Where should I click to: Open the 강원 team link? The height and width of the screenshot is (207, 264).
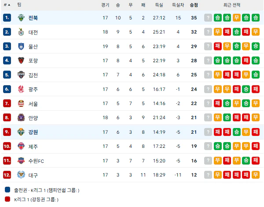[x=33, y=132]
